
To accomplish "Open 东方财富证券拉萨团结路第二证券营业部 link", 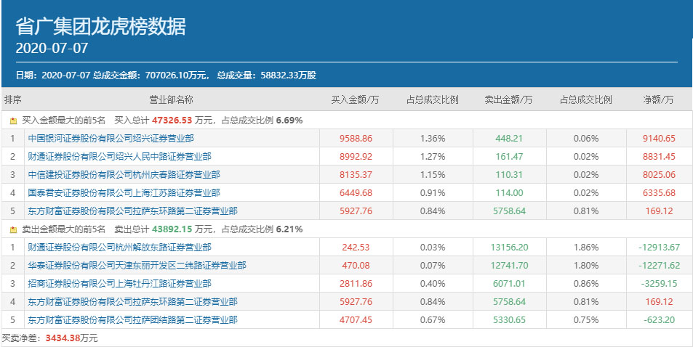I will click(132, 319).
